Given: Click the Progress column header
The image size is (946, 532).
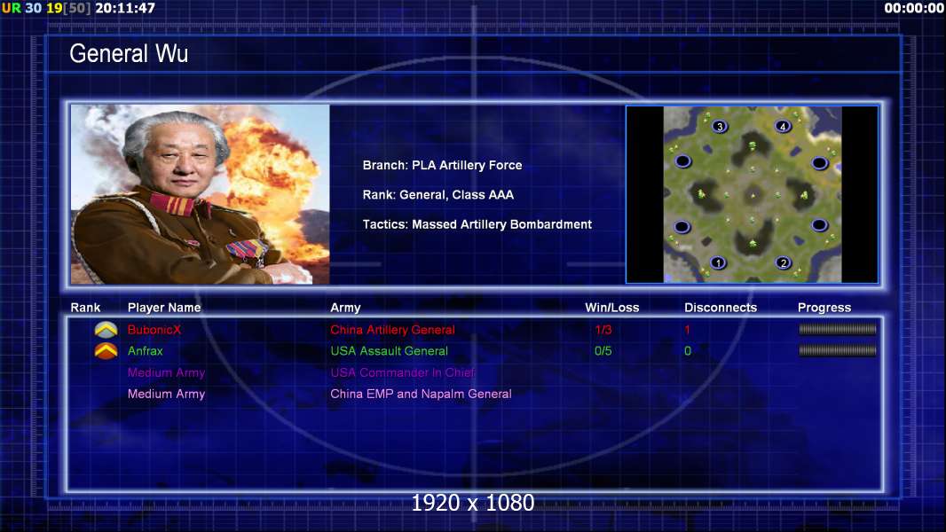Looking at the screenshot, I should coord(824,308).
